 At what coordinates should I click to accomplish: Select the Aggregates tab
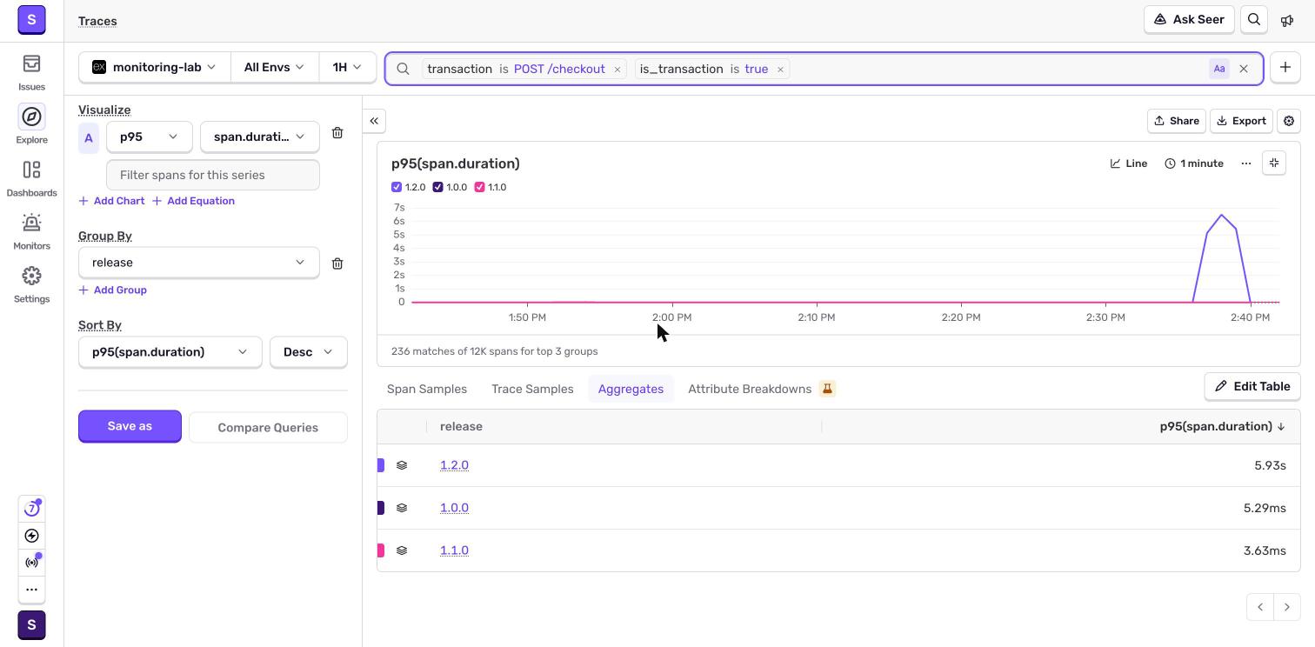point(631,389)
